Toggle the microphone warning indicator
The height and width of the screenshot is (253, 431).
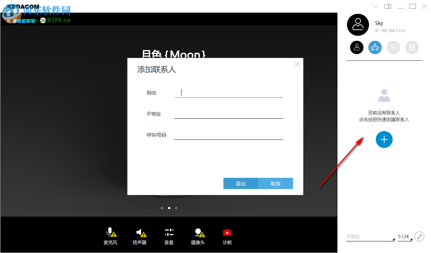point(113,234)
